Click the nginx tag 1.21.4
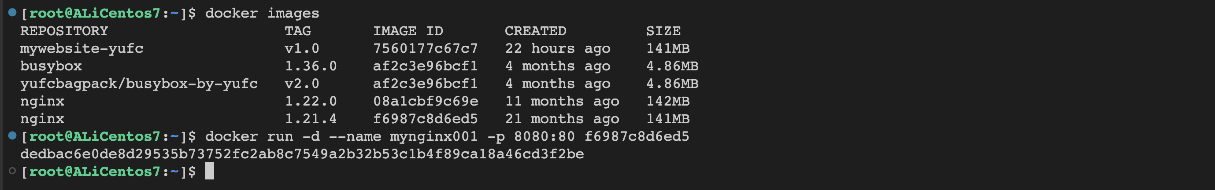This screenshot has height=190, width=1215. pyautogui.click(x=311, y=119)
